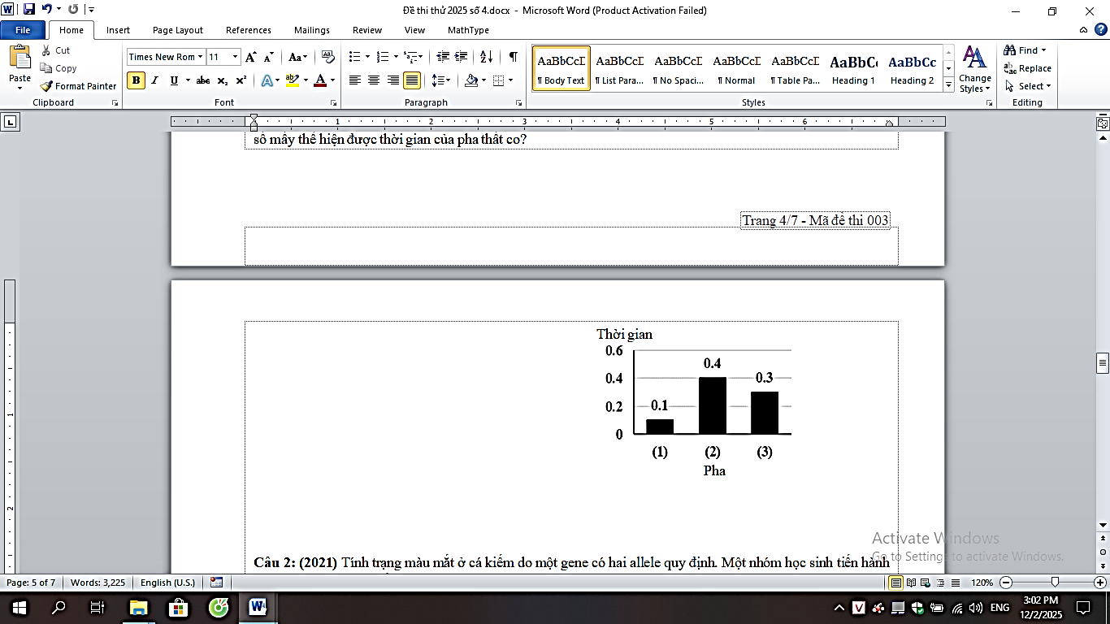Apply strikethrough to text
Image resolution: width=1110 pixels, height=624 pixels.
[203, 80]
